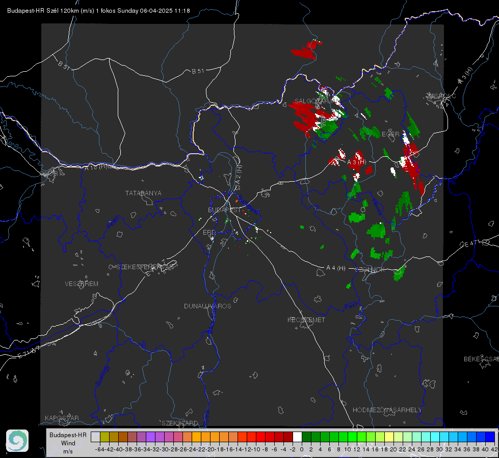Screen dimensions: 499x458
Task: Click the BUDAPEST city label
Action: coord(224,210)
